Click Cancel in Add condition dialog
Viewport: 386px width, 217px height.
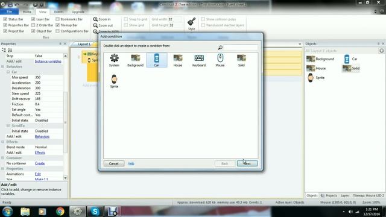(114, 163)
